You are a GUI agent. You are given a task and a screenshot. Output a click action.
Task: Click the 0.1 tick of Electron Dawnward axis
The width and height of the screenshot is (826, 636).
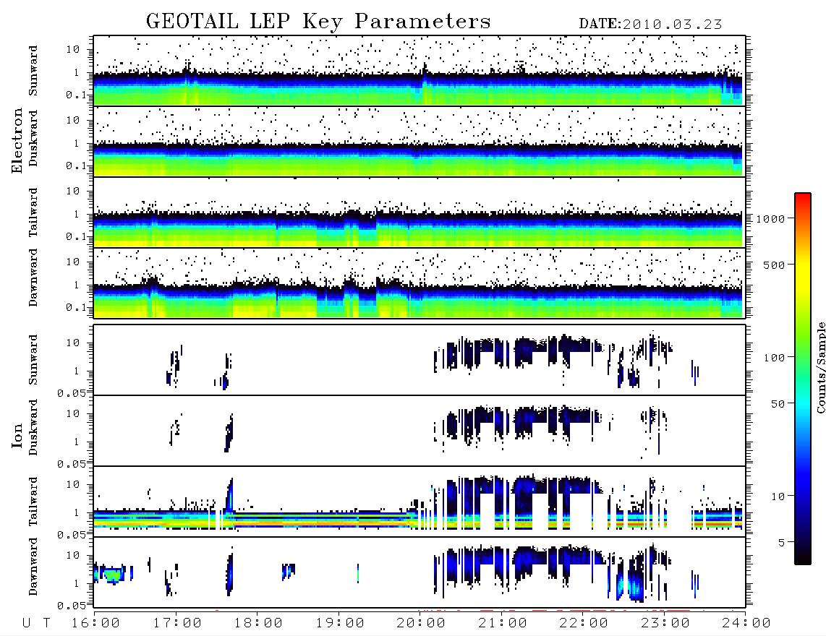tap(76, 307)
